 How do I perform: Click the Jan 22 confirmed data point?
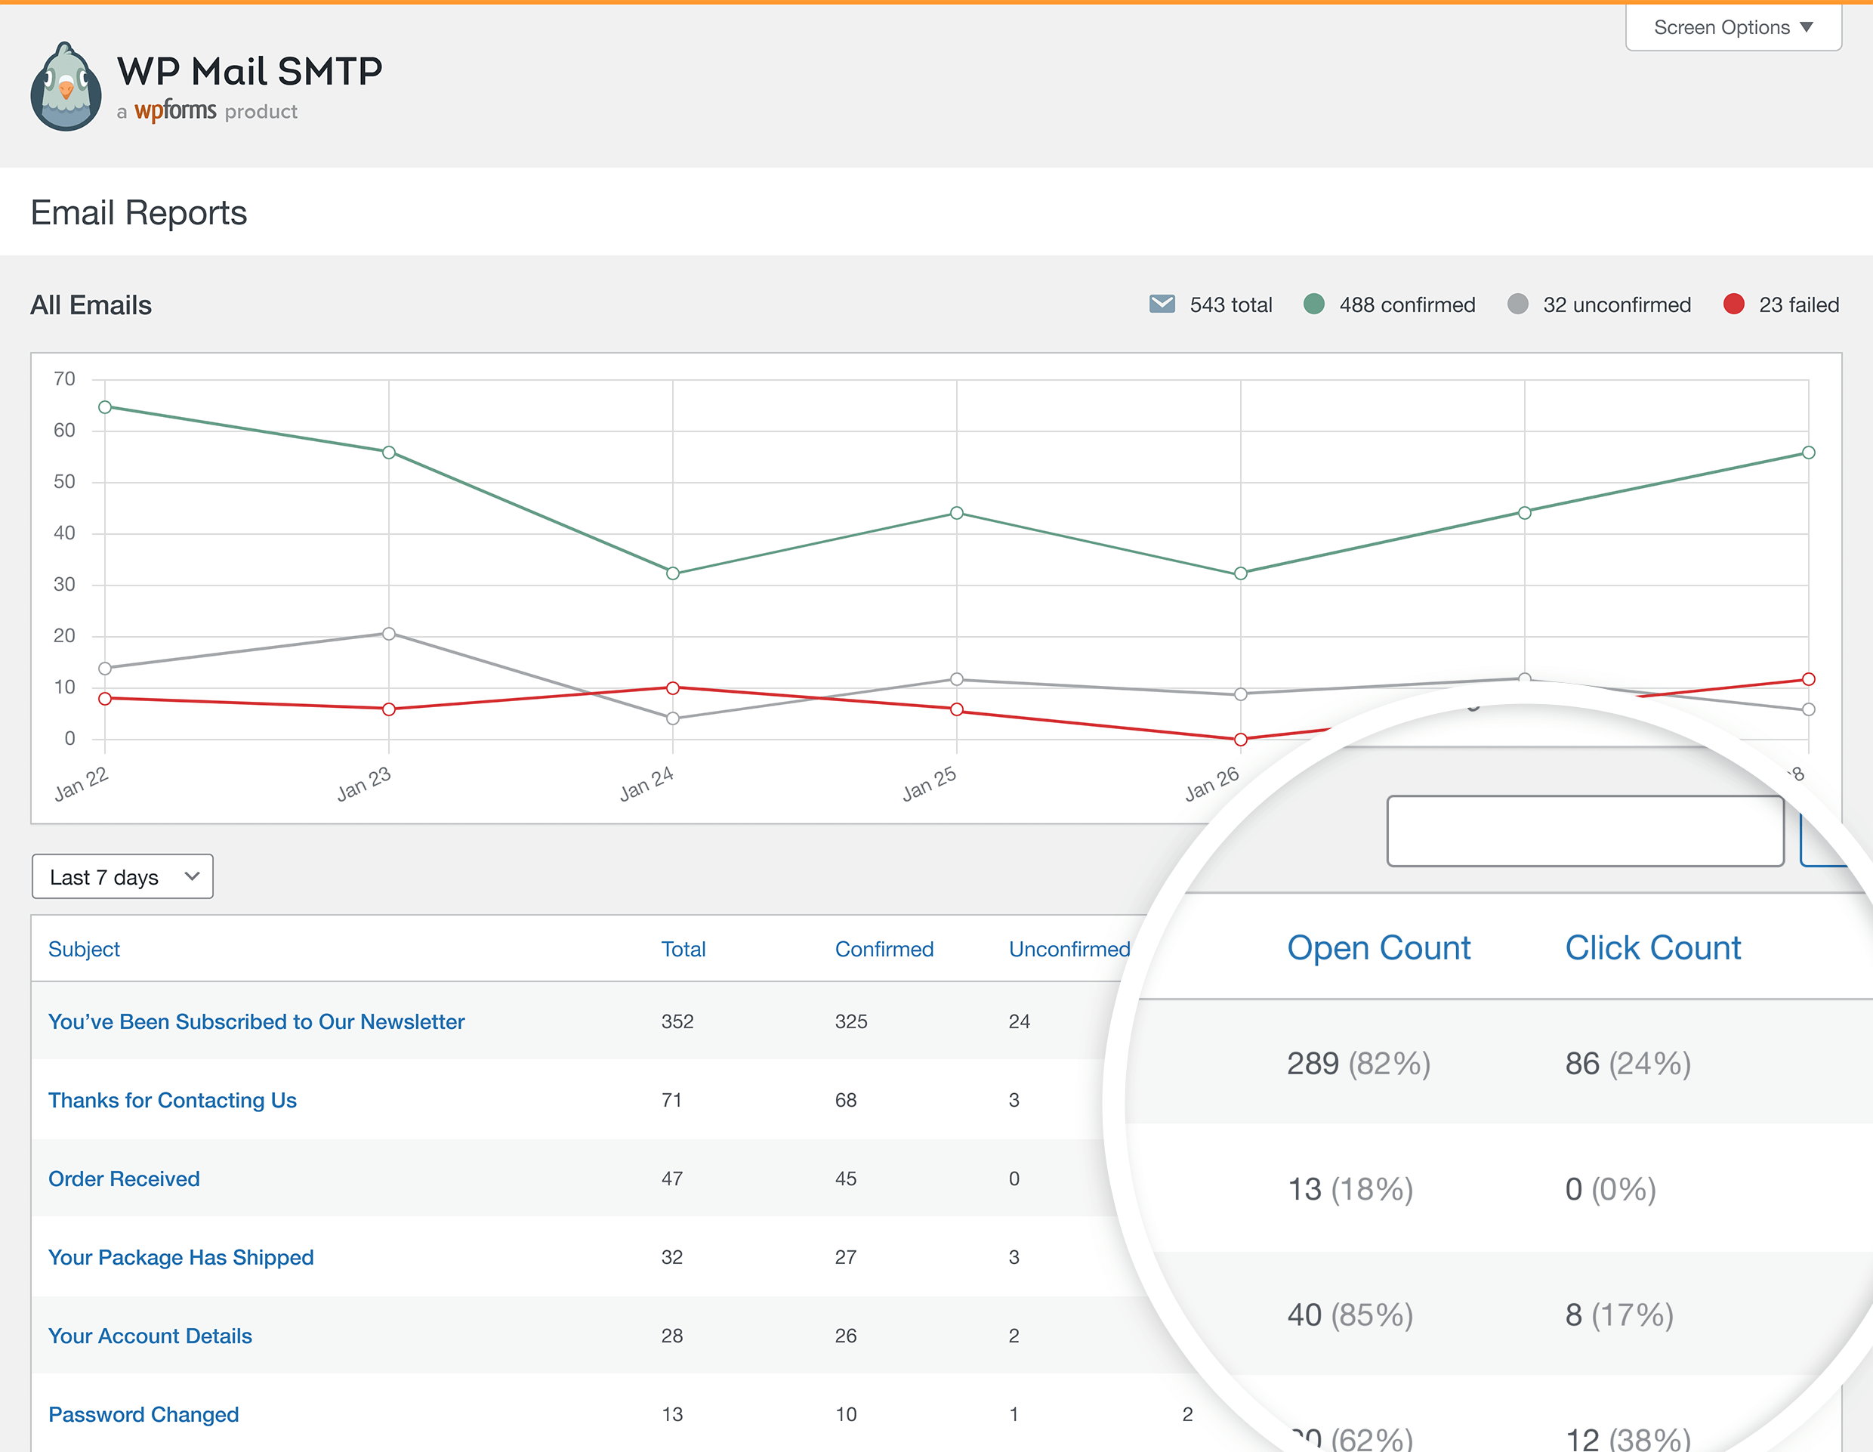click(x=105, y=406)
